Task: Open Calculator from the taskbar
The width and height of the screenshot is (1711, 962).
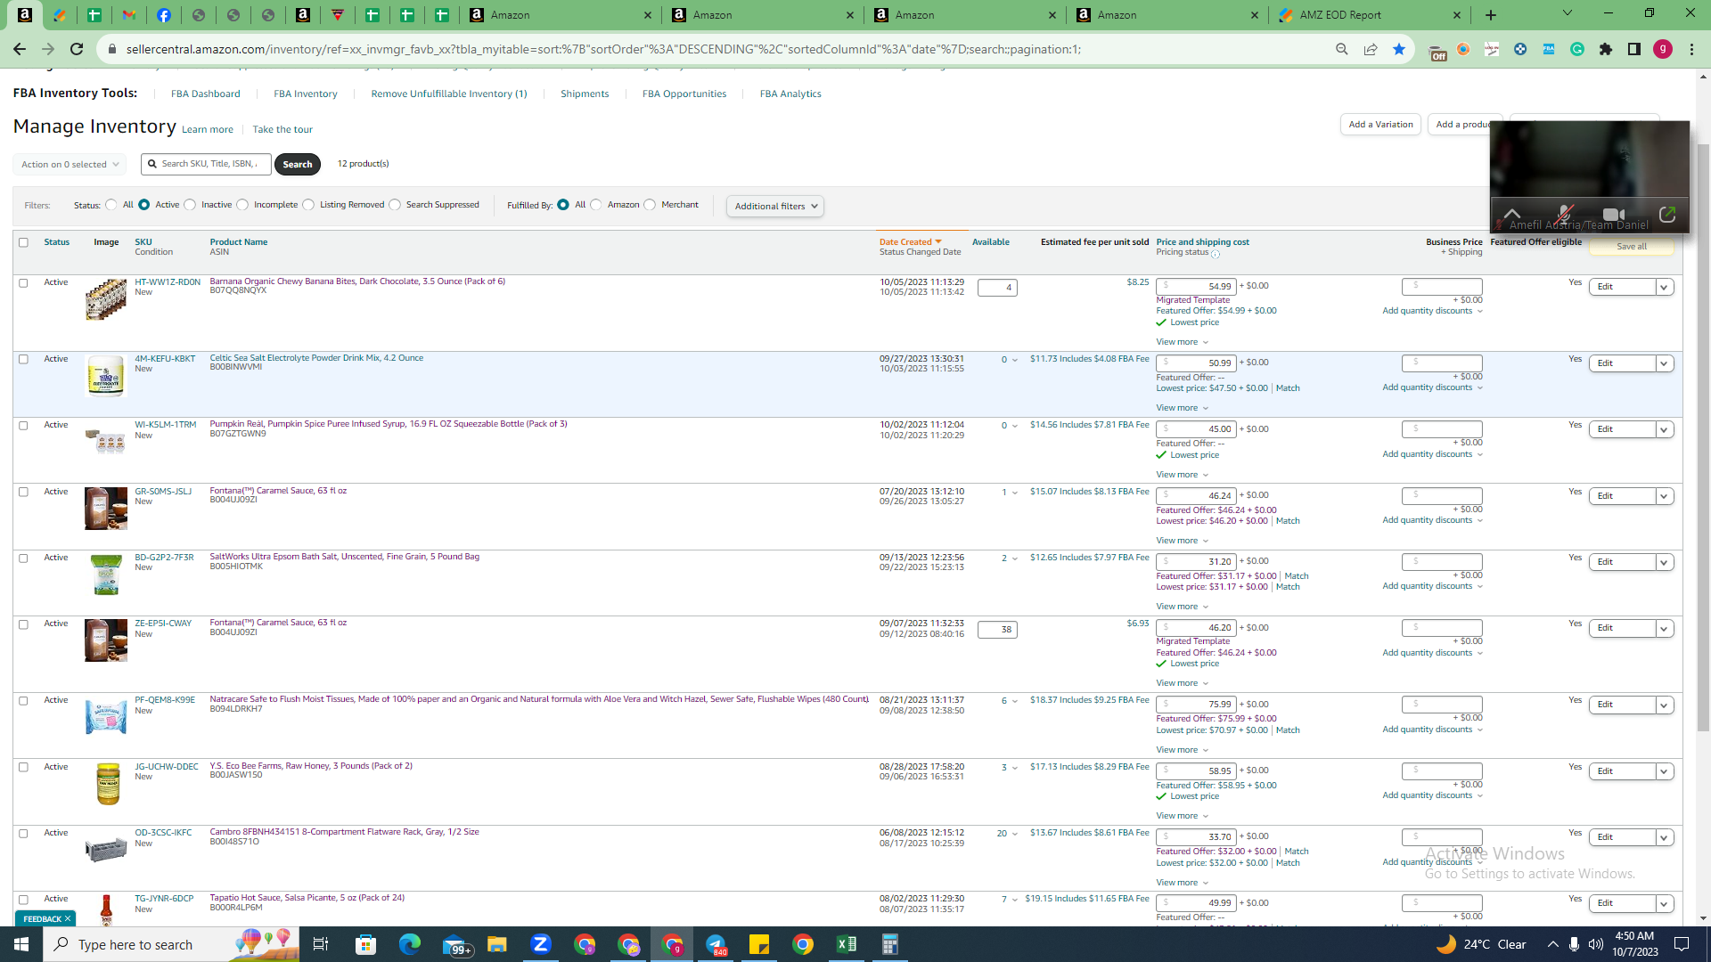Action: coord(889,944)
